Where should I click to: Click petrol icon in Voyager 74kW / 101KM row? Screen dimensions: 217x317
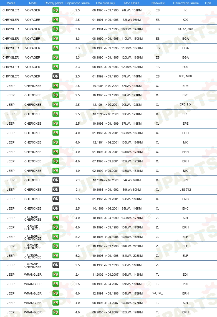(55, 10)
